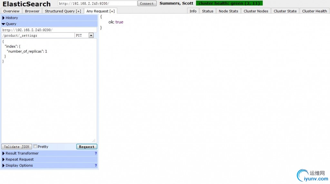The image size is (330, 184).
Task: Open the Display Options help icon
Action: (96, 166)
